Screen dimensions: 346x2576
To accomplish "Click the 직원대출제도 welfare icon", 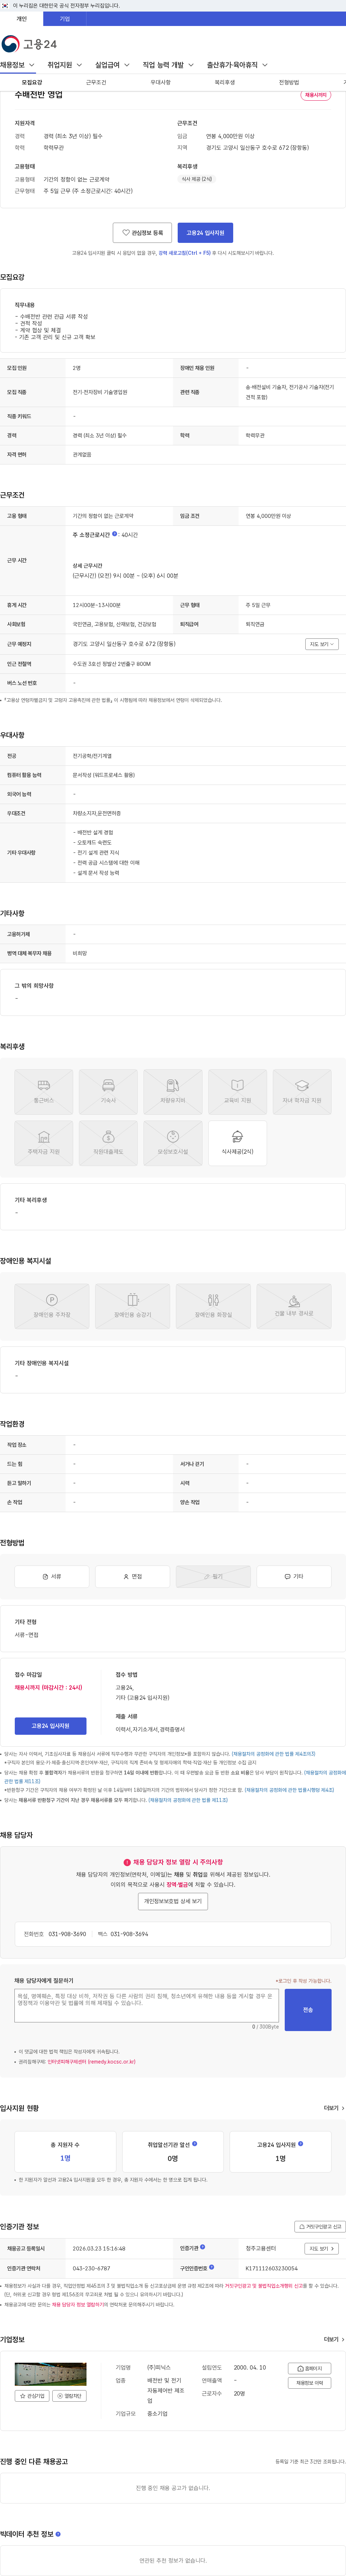I will (108, 1143).
